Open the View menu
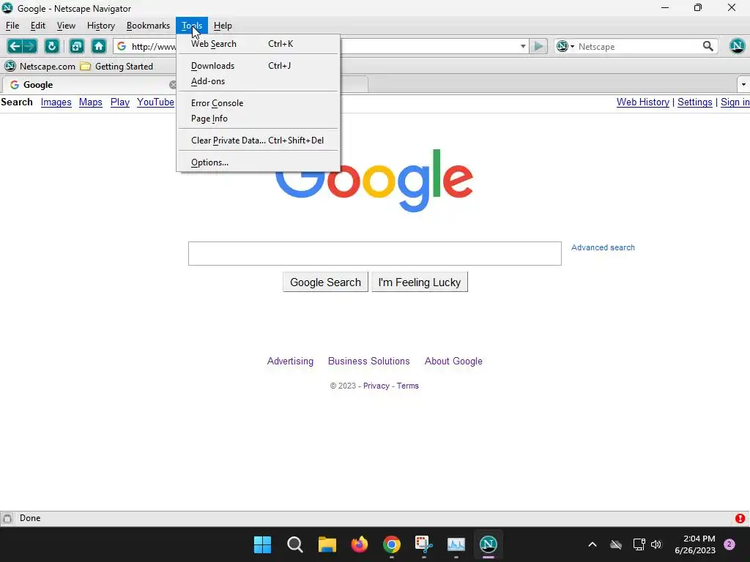Screen dimensions: 750x562 pyautogui.click(x=66, y=26)
